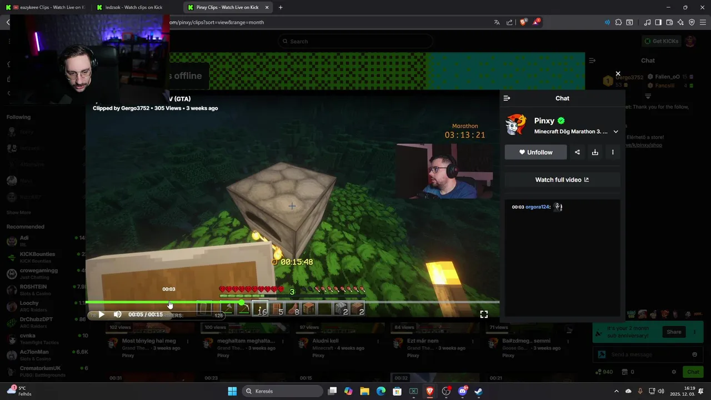This screenshot has height=400, width=711.
Task: Open Brave Rewards triangle icon
Action: pyautogui.click(x=537, y=22)
